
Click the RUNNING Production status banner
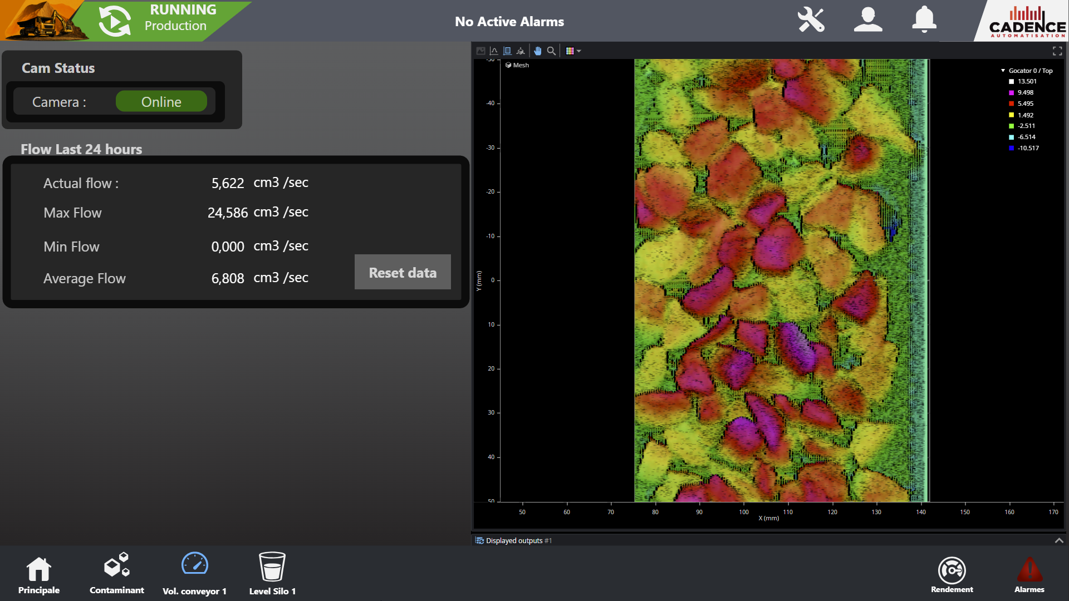coord(161,19)
